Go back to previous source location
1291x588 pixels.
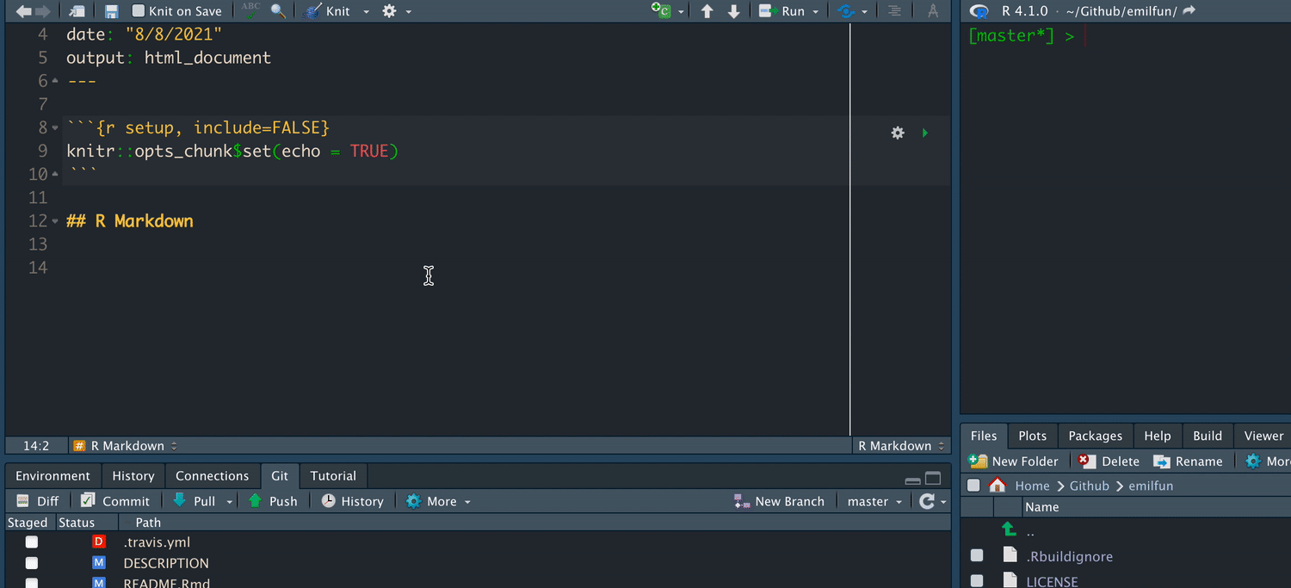point(23,11)
